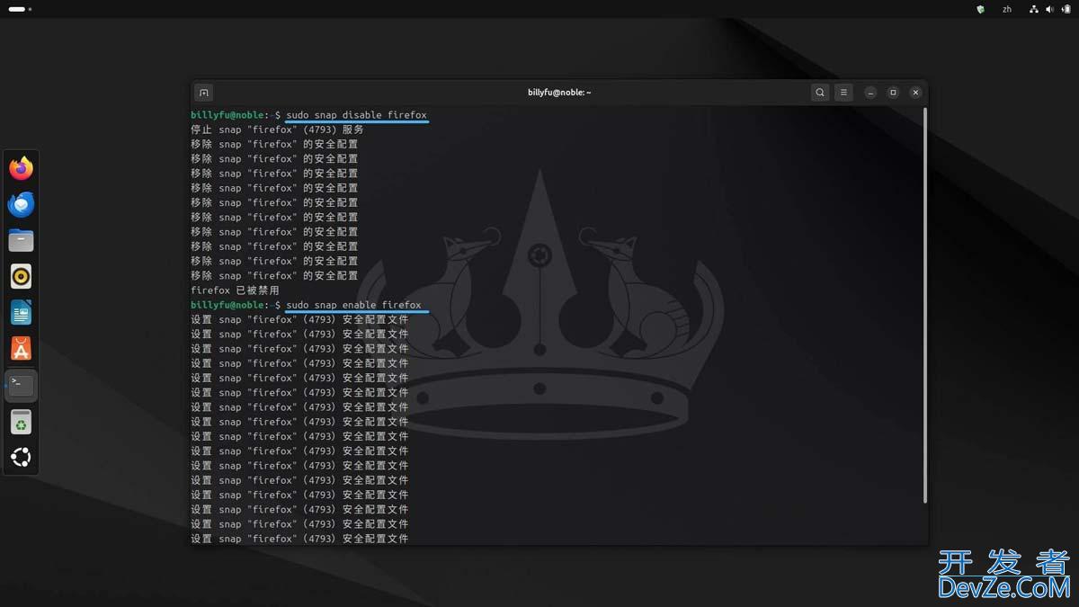Launch Thunderbird mail from the dock

click(21, 204)
